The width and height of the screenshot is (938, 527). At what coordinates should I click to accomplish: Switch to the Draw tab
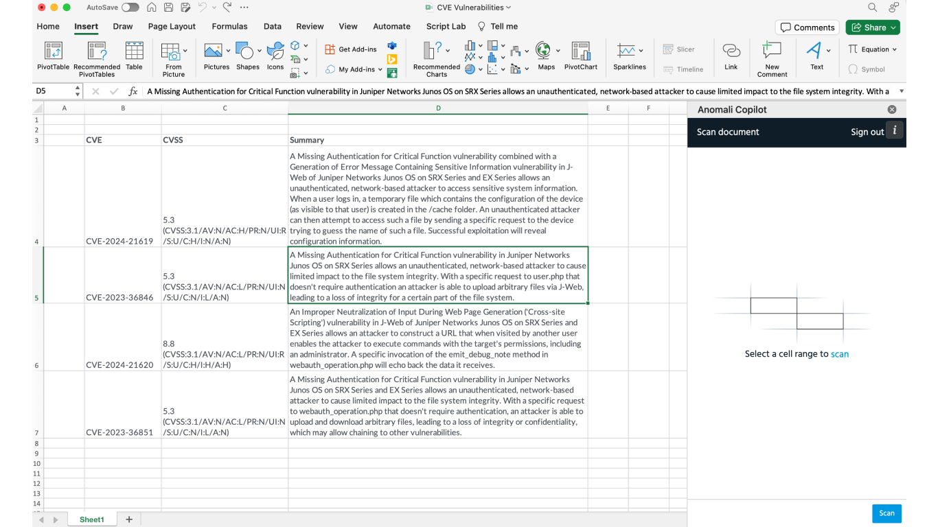click(x=123, y=27)
